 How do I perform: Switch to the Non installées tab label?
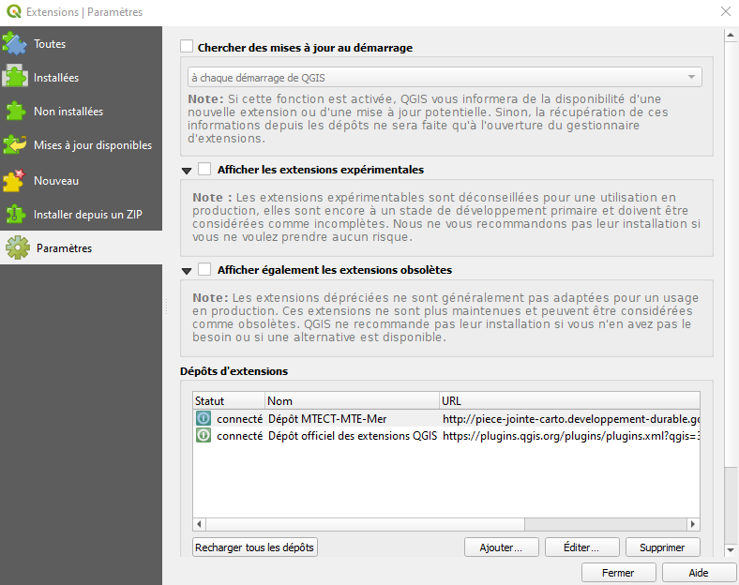[68, 112]
